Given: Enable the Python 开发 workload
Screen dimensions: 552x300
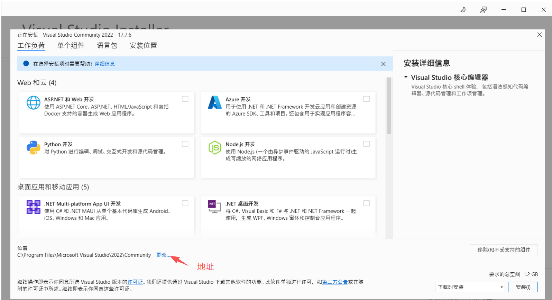Looking at the screenshot, I should click(x=185, y=144).
